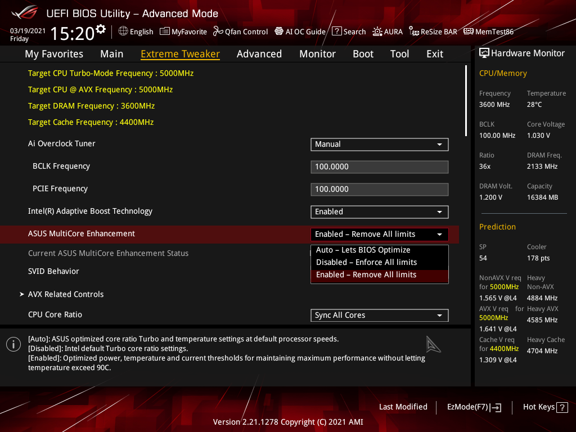The width and height of the screenshot is (576, 432).
Task: Launch MemTest86 icon
Action: (469, 31)
